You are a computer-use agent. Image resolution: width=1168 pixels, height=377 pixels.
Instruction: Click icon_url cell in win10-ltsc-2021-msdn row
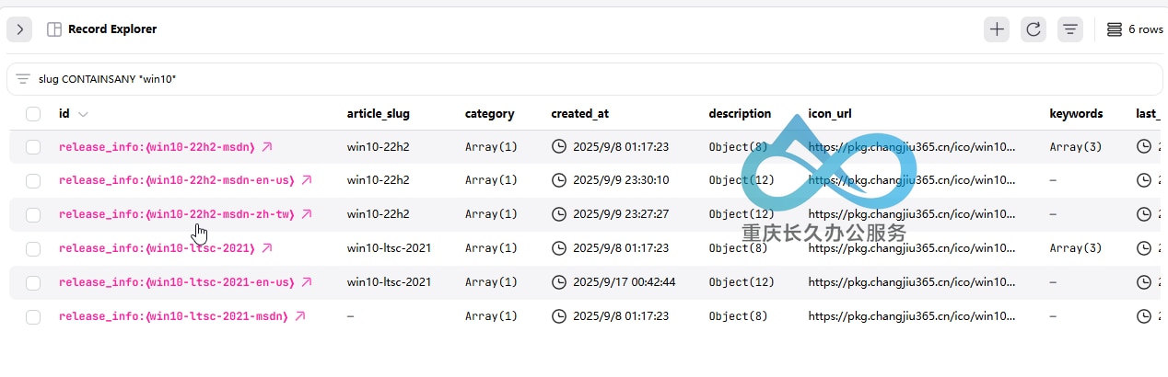click(x=912, y=317)
